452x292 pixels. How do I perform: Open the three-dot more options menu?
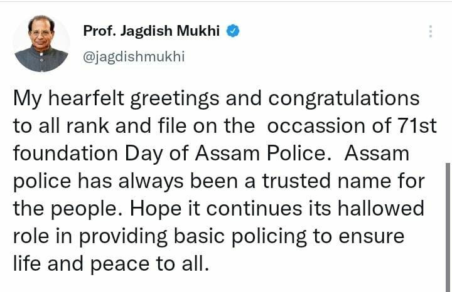pos(431,31)
